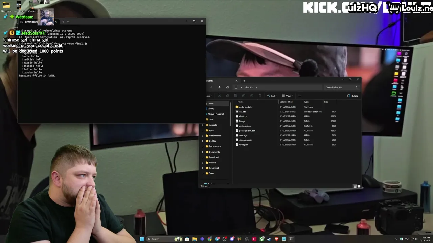The height and width of the screenshot is (243, 433).
Task: Click the PC icon in address bar
Action: [236, 87]
